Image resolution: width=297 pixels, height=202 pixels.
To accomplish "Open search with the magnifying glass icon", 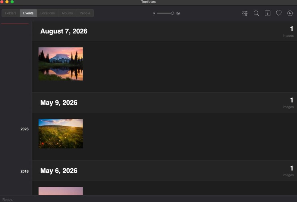I will pos(256,13).
